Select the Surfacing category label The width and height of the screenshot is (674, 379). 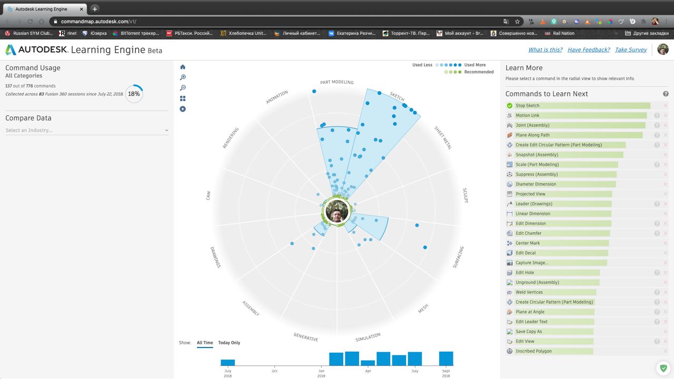point(458,257)
